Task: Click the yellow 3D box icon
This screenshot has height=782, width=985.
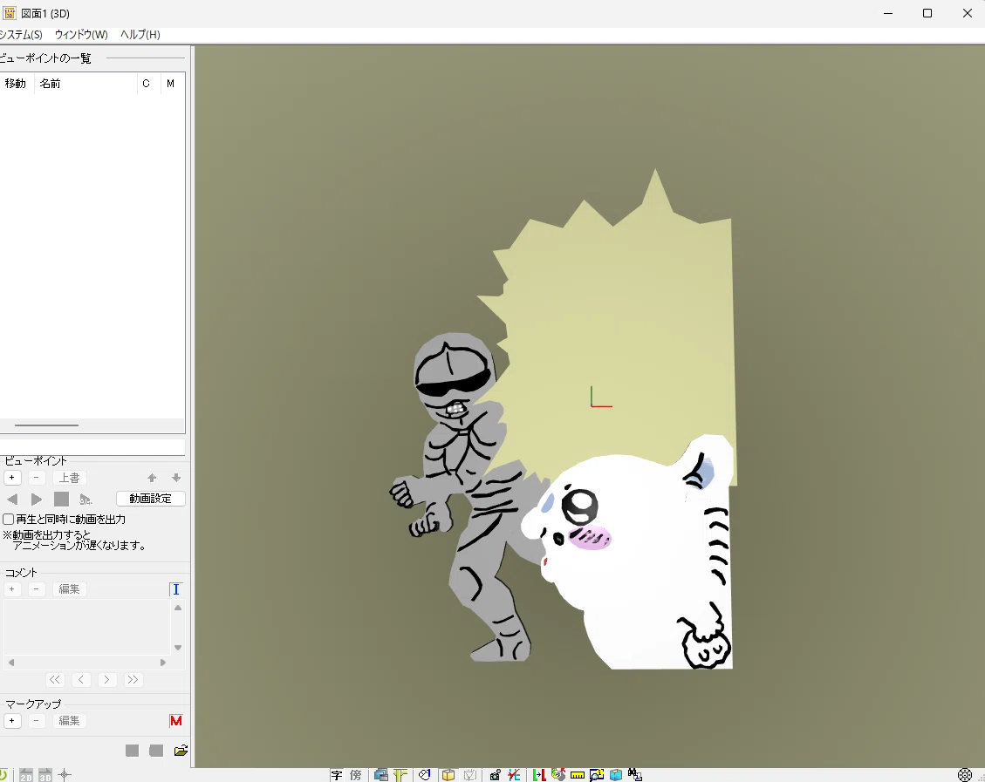Action: 448,775
